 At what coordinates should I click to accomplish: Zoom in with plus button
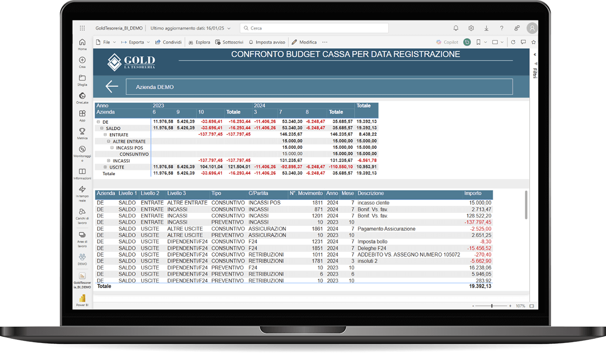510,306
